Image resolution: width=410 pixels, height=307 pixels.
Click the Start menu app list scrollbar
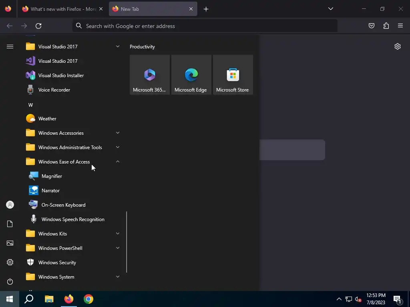click(x=127, y=242)
